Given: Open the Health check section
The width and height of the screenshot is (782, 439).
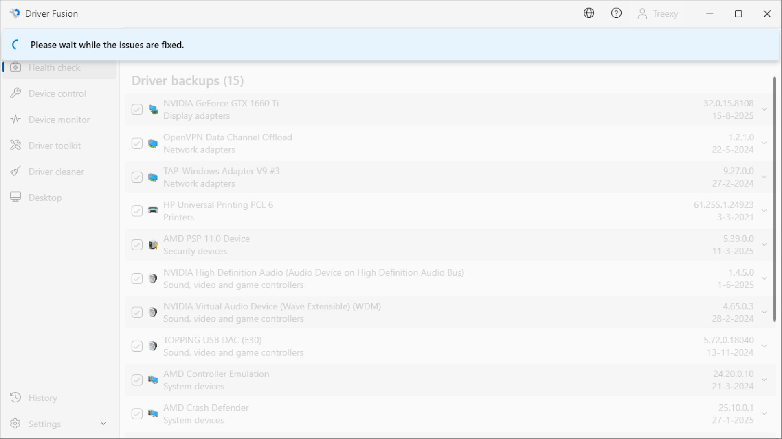Looking at the screenshot, I should point(54,67).
